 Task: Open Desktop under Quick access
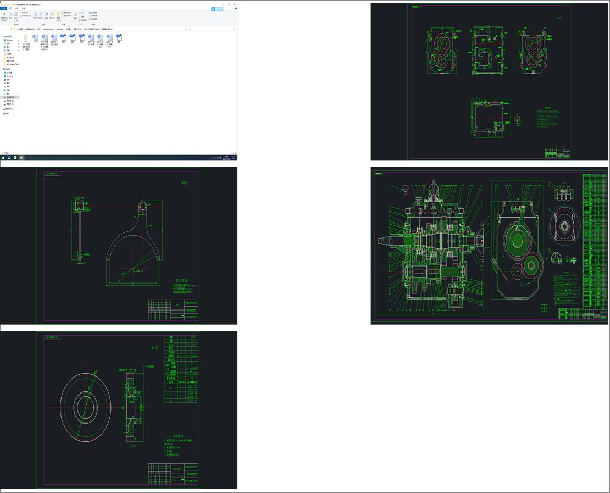pyautogui.click(x=9, y=40)
